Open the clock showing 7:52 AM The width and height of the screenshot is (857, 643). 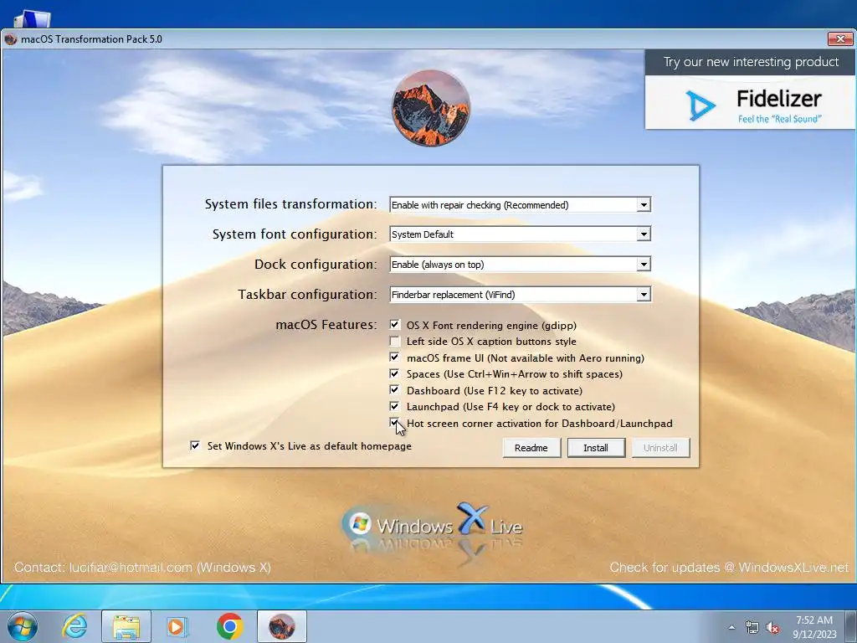pos(814,626)
